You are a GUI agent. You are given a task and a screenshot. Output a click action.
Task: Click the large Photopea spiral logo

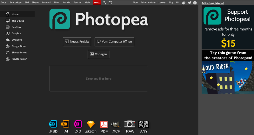point(60,19)
